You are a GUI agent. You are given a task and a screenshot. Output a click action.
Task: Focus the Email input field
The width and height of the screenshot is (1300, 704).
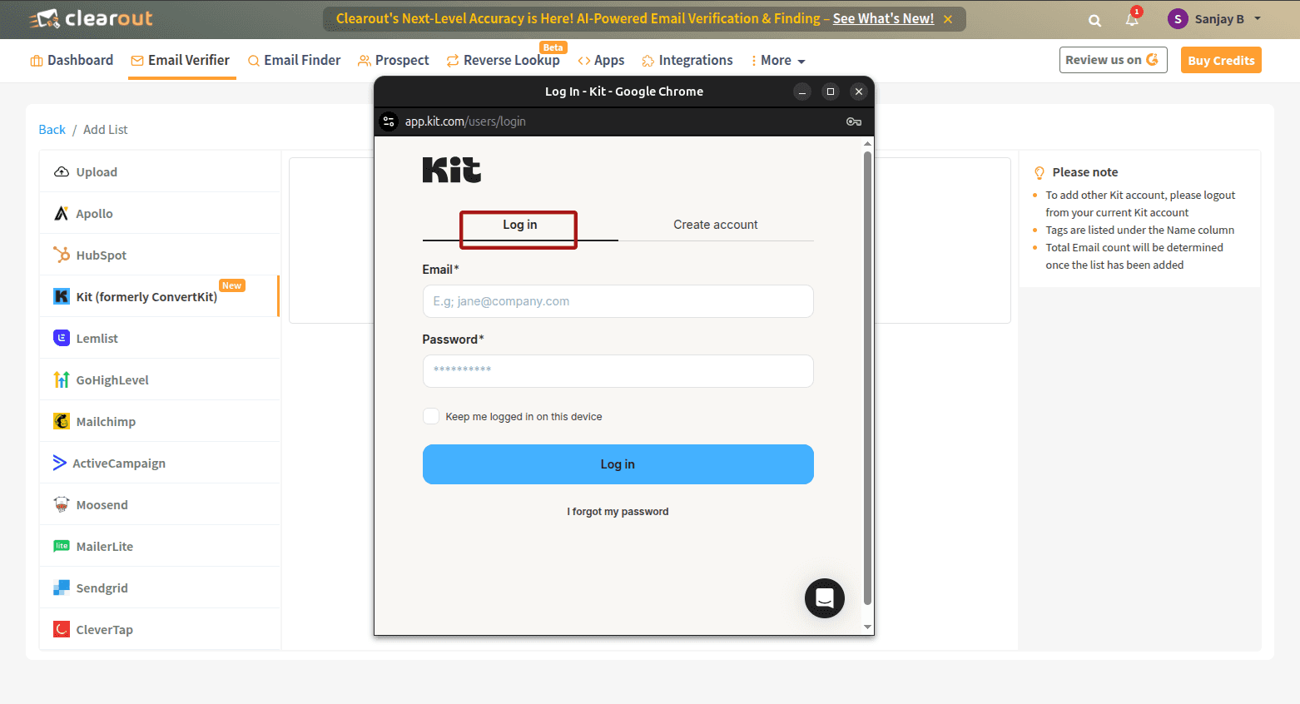pyautogui.click(x=618, y=301)
